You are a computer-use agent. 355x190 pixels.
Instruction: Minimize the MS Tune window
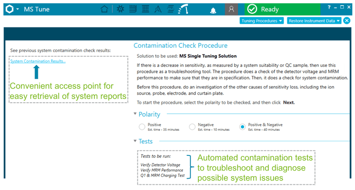[x=335, y=8]
